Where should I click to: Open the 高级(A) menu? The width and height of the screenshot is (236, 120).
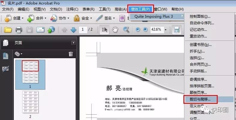click(121, 9)
